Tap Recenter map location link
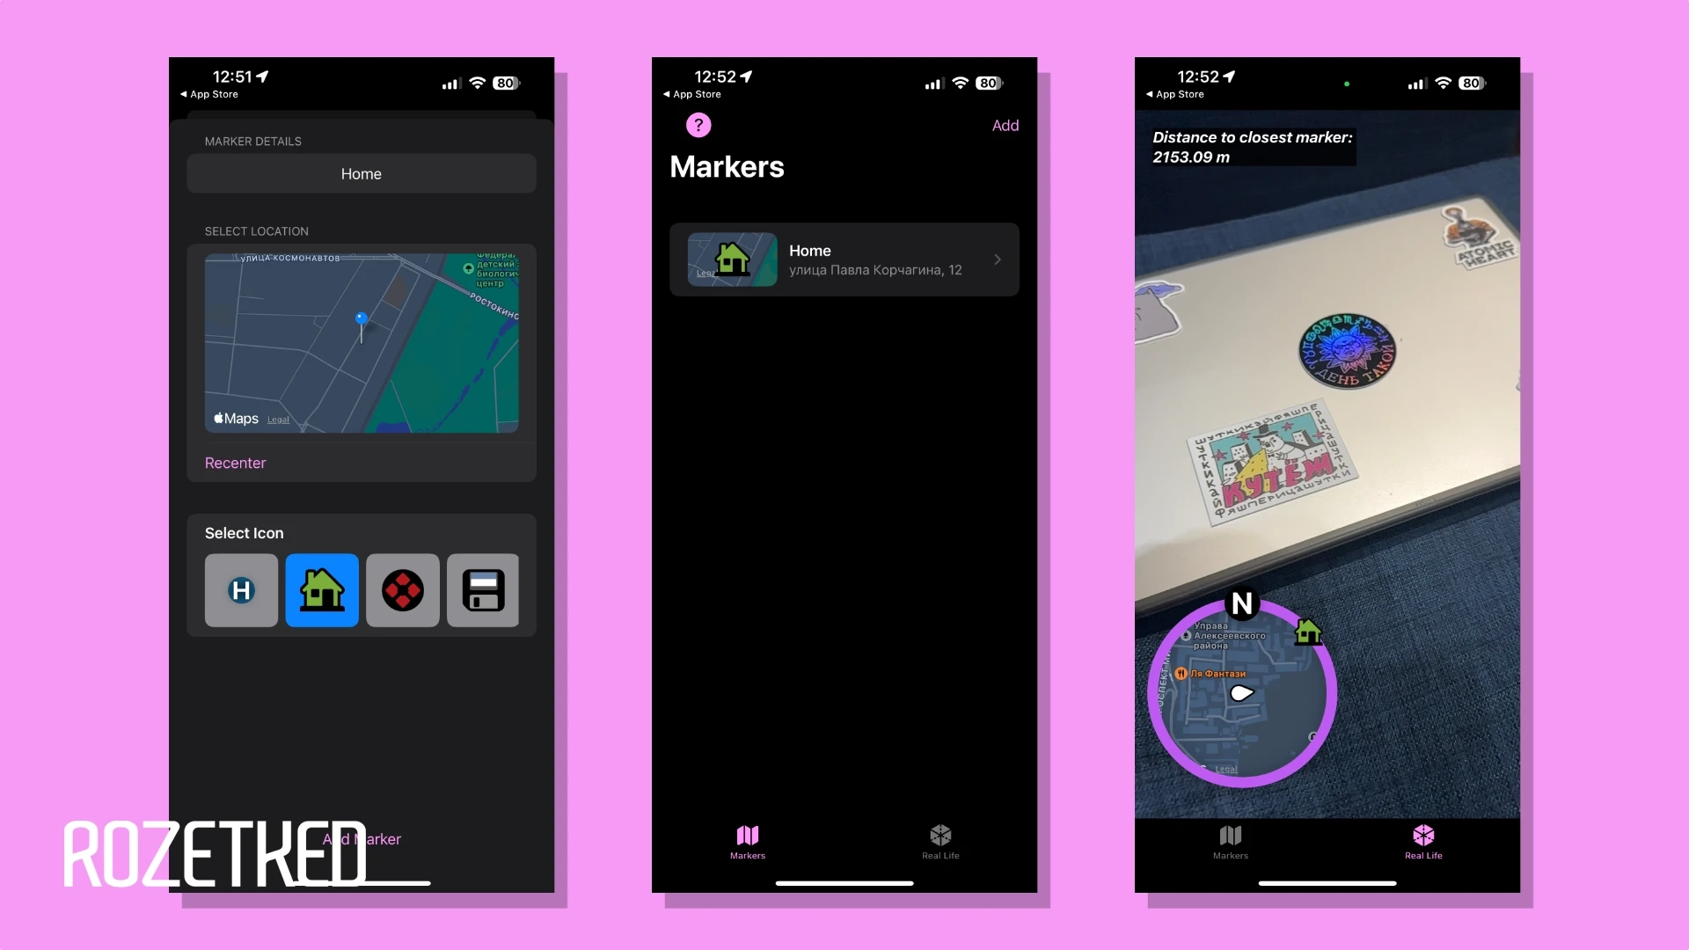Image resolution: width=1689 pixels, height=950 pixels. click(x=234, y=462)
